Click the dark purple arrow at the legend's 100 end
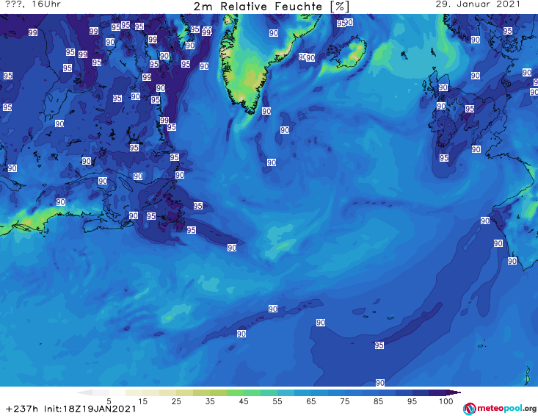This screenshot has width=538, height=416. 454,392
